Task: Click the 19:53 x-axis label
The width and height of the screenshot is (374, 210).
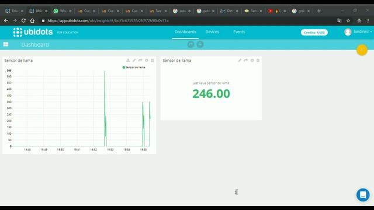Action: click(110, 149)
